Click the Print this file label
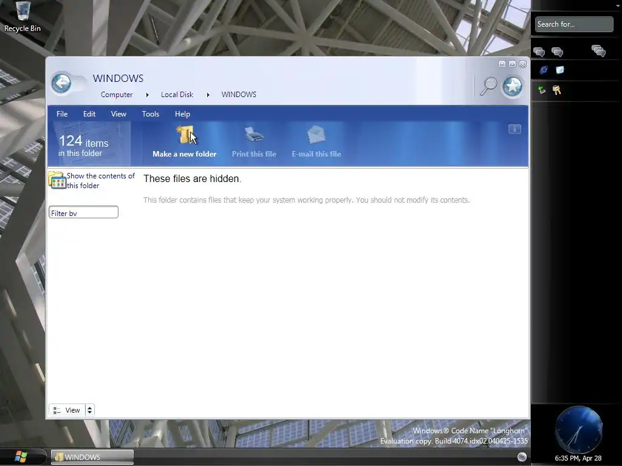This screenshot has width=622, height=466. pos(254,154)
